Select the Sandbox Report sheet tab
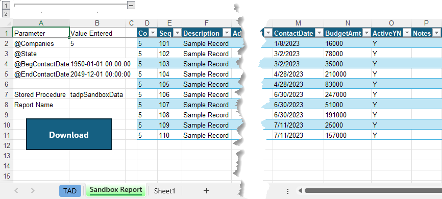This screenshot has height=199, width=442. click(x=116, y=190)
